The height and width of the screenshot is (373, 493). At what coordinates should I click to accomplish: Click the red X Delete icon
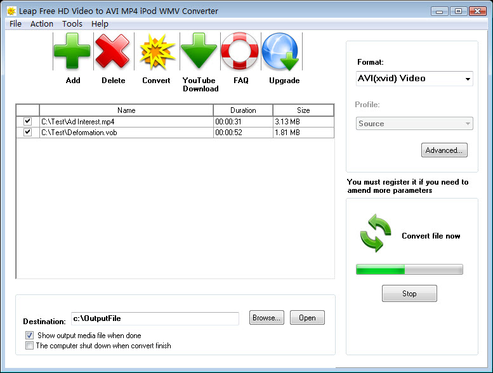point(112,51)
